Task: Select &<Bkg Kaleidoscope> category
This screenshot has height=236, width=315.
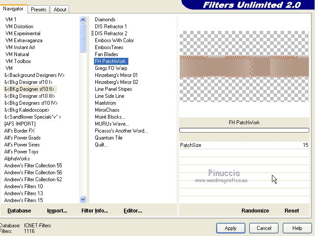Action: tap(27, 110)
